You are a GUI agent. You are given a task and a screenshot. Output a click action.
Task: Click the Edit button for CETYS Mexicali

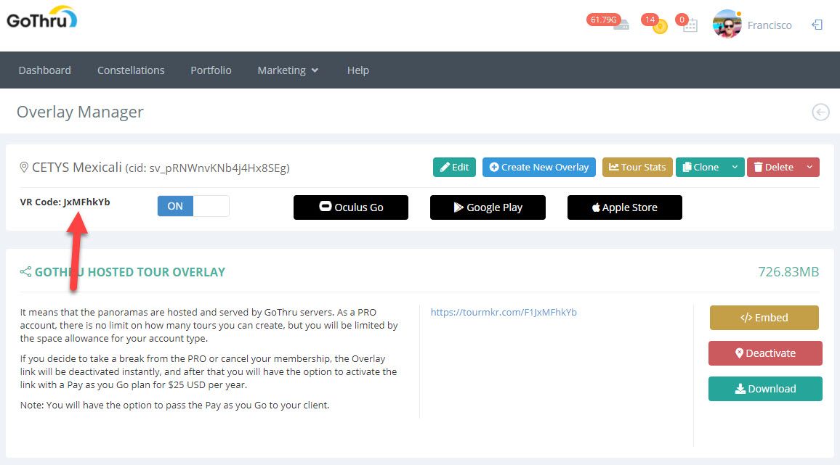click(454, 167)
